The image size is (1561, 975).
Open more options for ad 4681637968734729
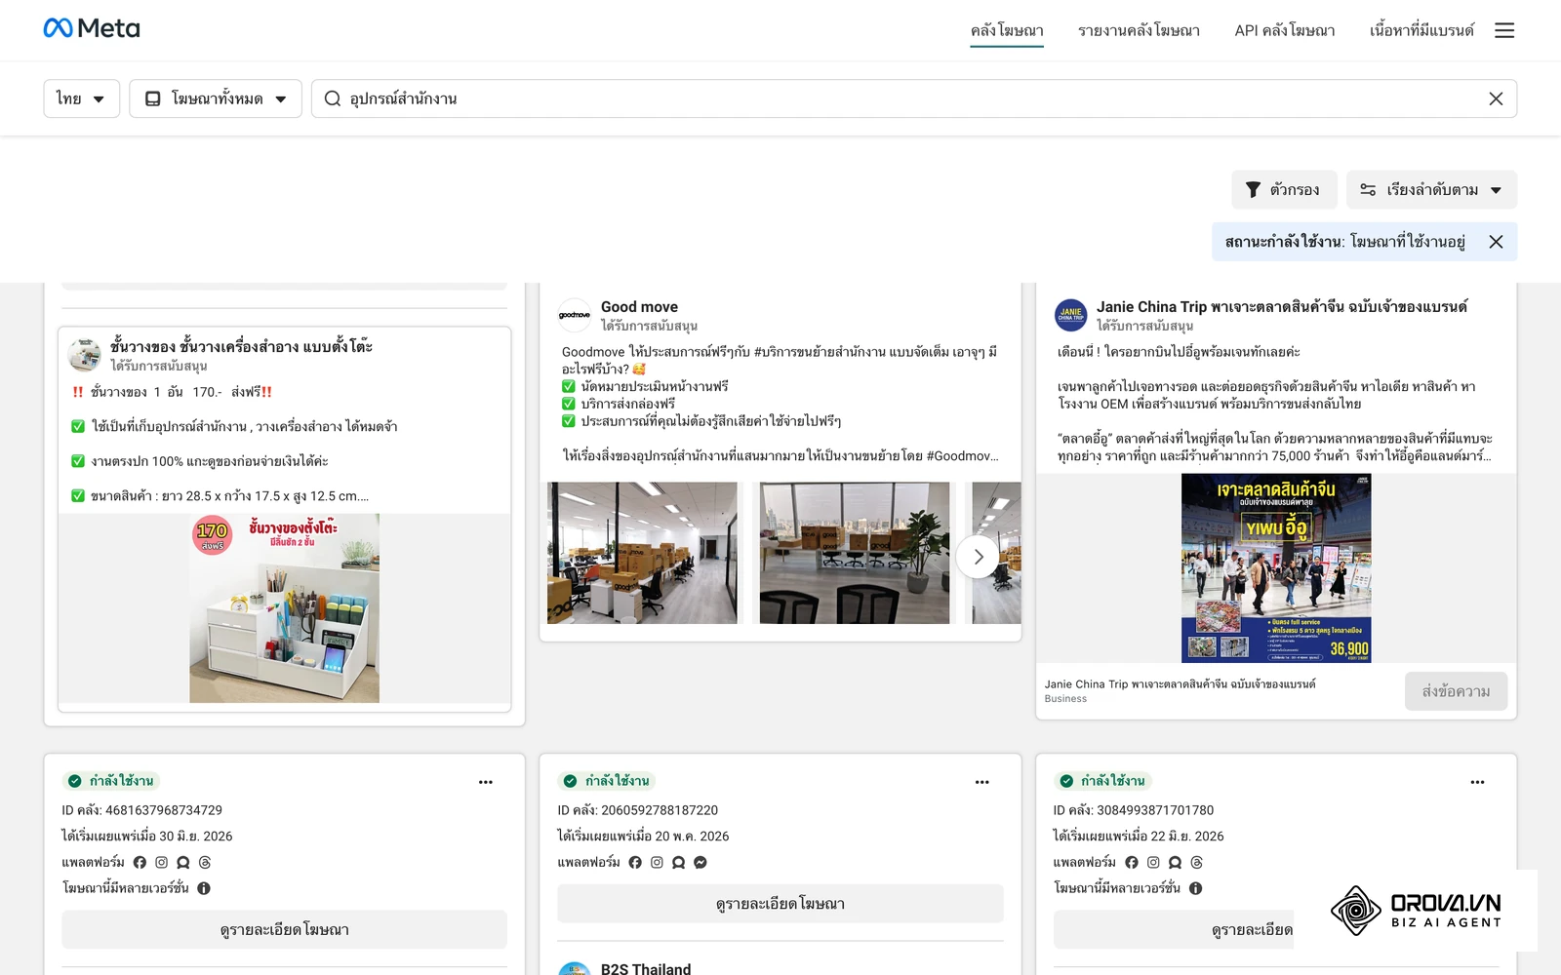486,782
